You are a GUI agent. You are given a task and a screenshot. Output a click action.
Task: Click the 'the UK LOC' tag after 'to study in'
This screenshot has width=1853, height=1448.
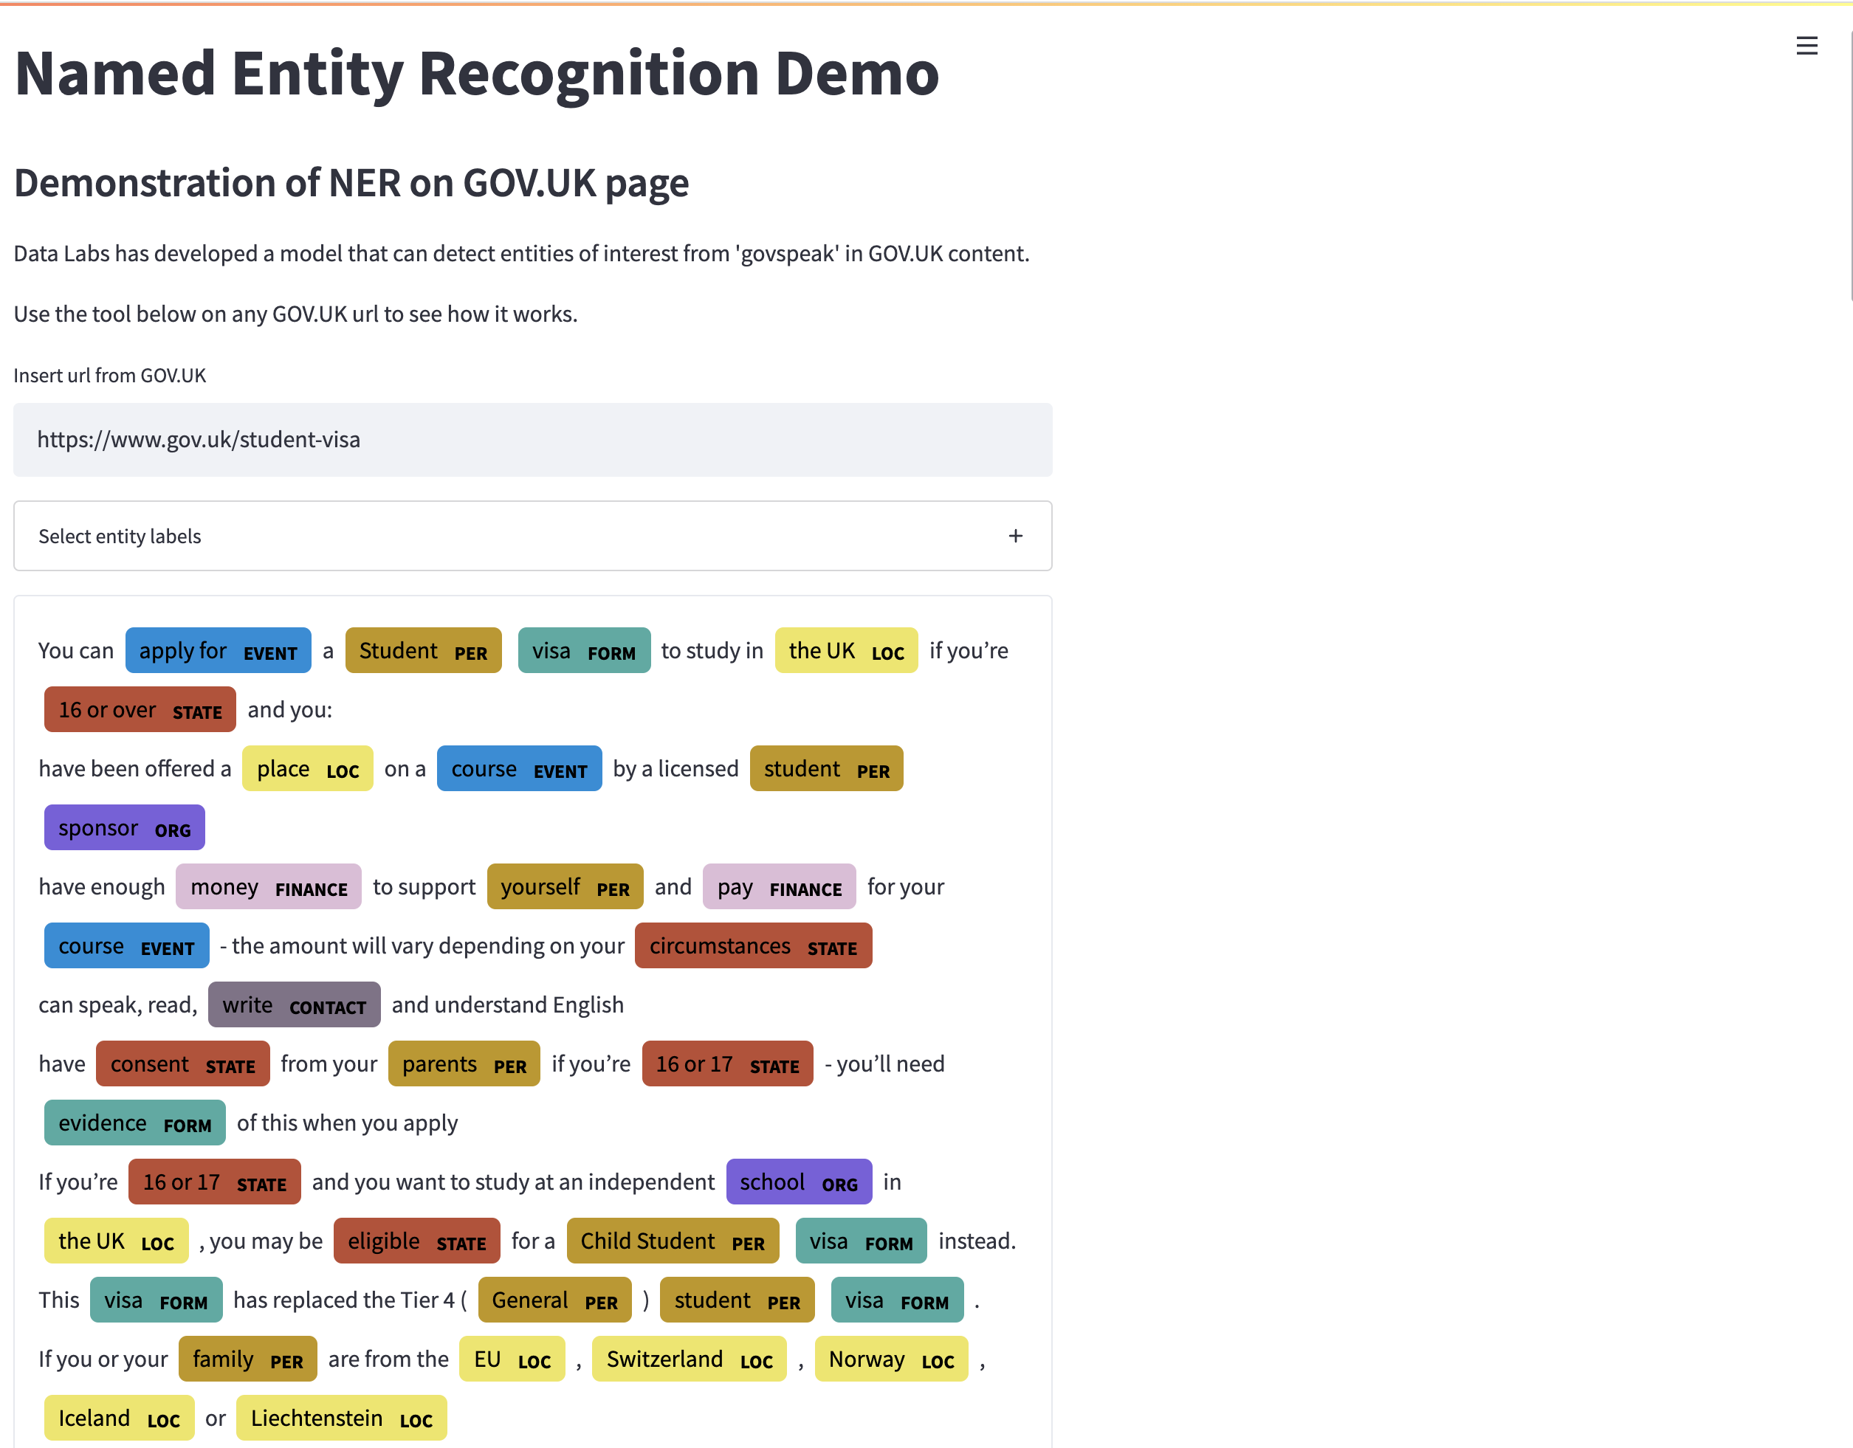(x=846, y=651)
